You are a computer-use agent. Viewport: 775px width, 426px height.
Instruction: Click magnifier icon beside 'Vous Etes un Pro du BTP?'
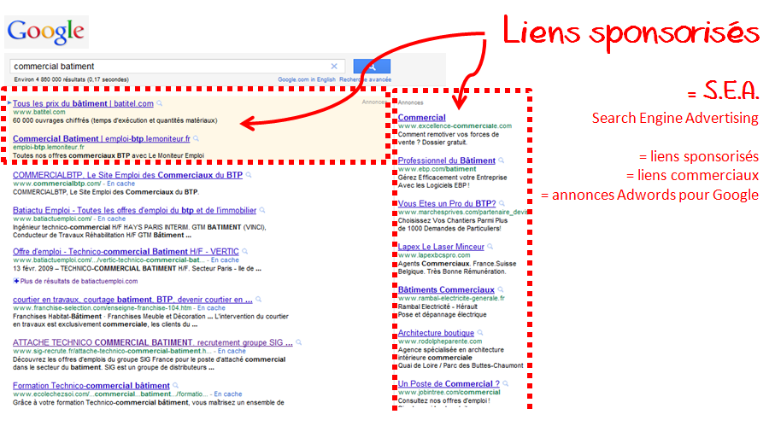click(502, 204)
